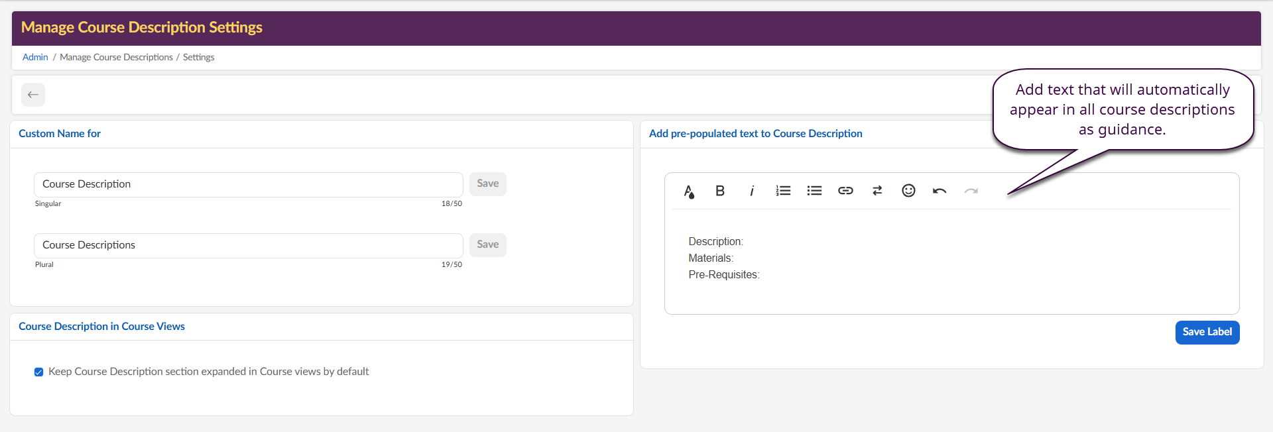Viewport: 1273px width, 432px height.
Task: Go to Manage Course Descriptions breadcrumb
Action: point(116,57)
